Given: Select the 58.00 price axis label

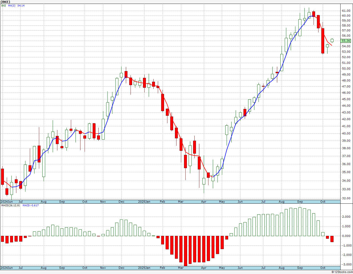Looking at the screenshot, I should [346, 25].
